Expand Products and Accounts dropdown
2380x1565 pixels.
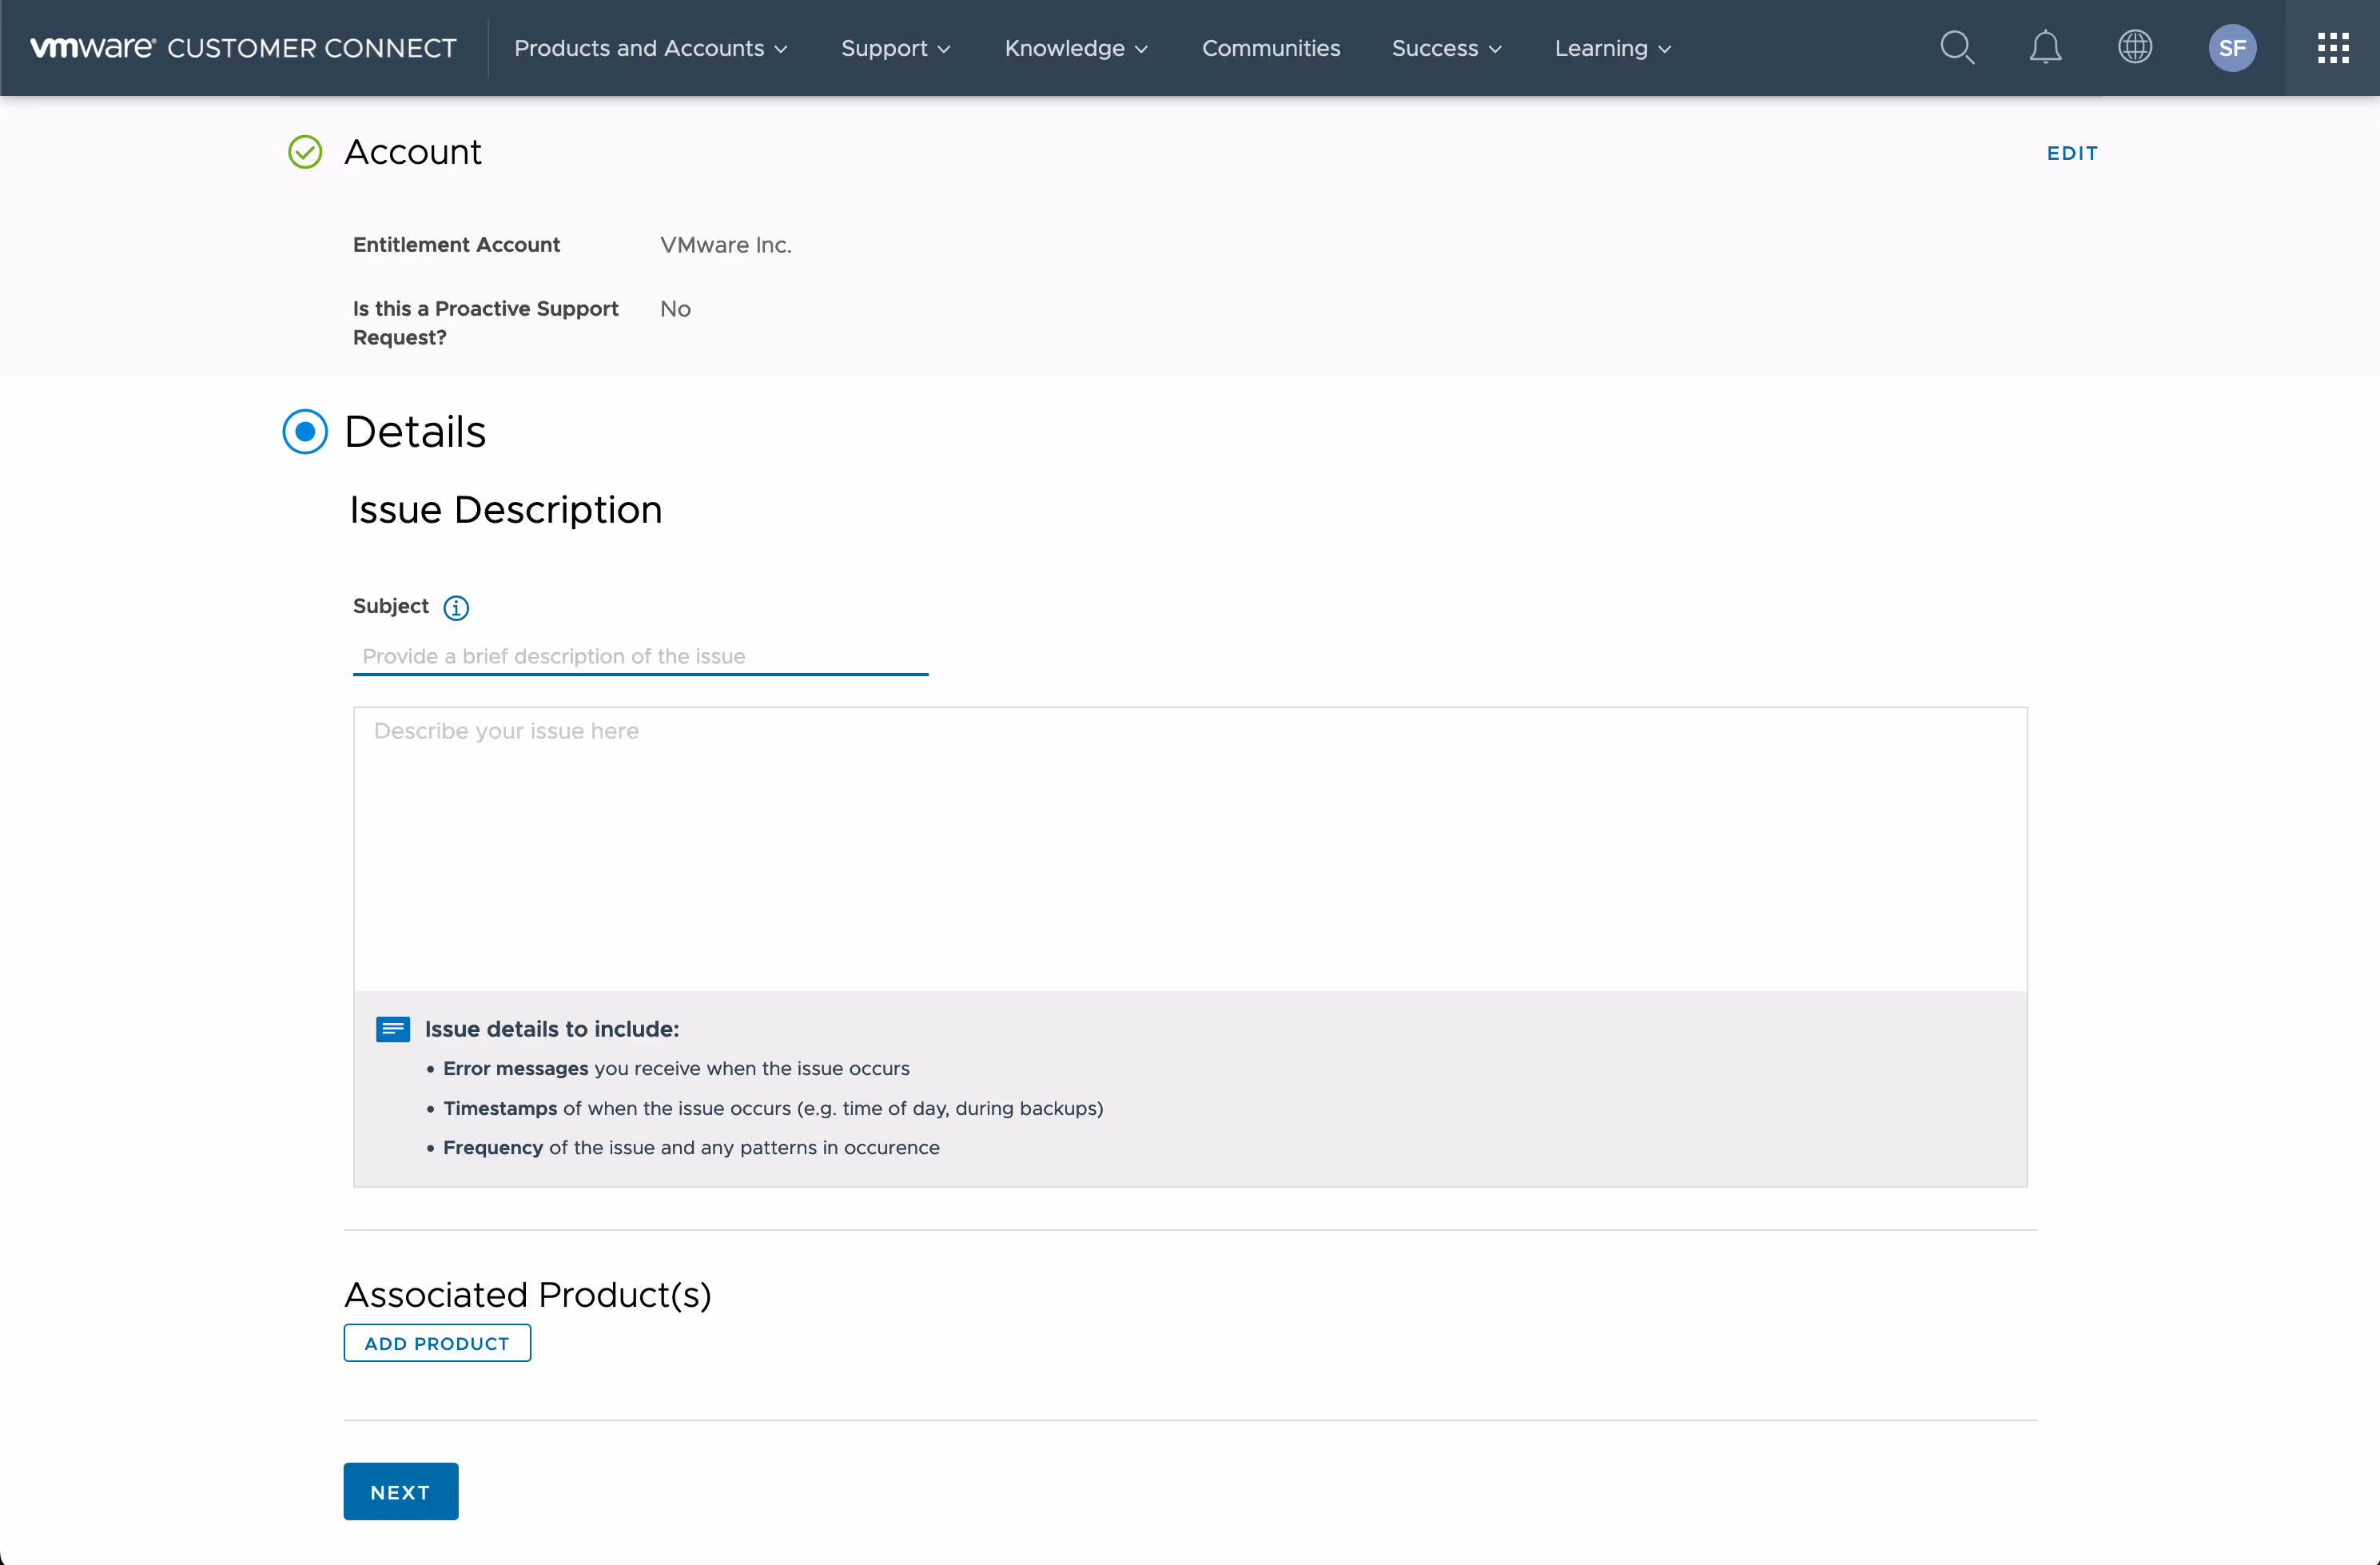coord(651,48)
